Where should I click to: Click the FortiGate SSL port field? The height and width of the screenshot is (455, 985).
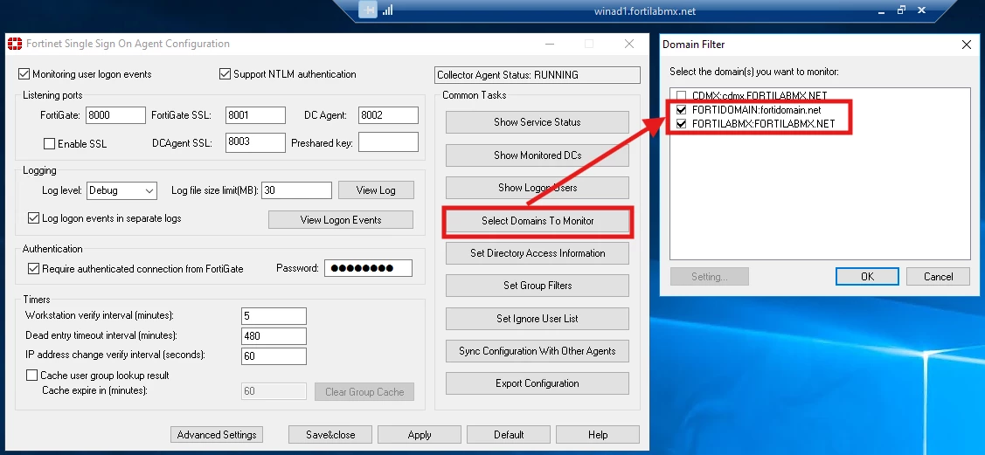pyautogui.click(x=256, y=115)
